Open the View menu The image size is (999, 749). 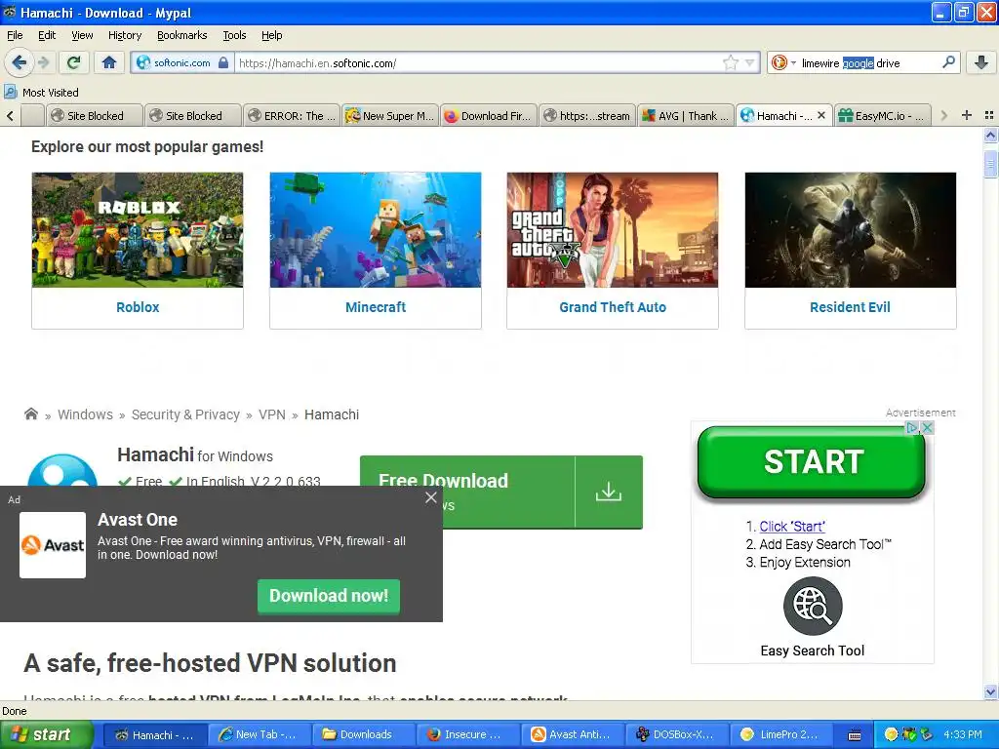[x=82, y=35]
